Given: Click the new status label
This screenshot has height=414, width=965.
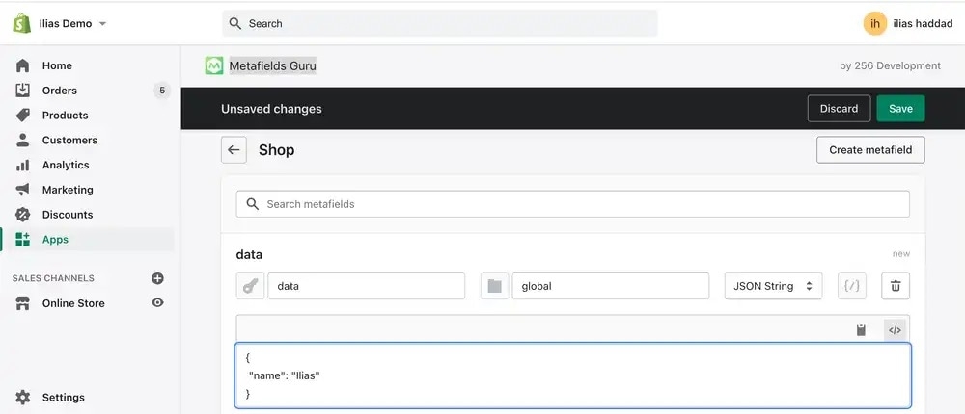Looking at the screenshot, I should tap(901, 254).
